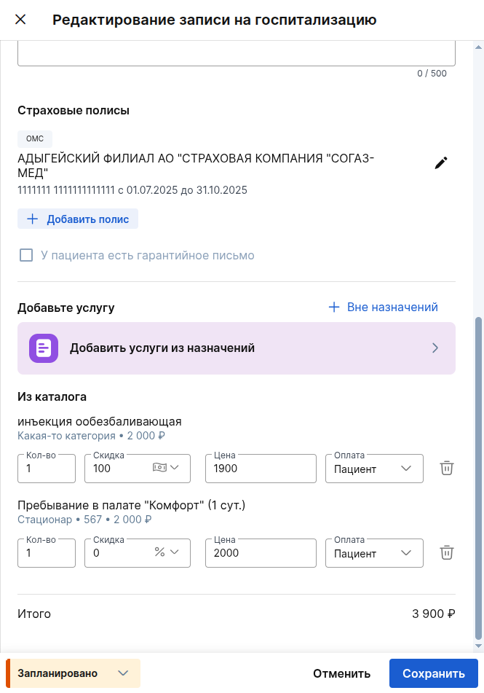Click the Вне назначений link

click(393, 307)
